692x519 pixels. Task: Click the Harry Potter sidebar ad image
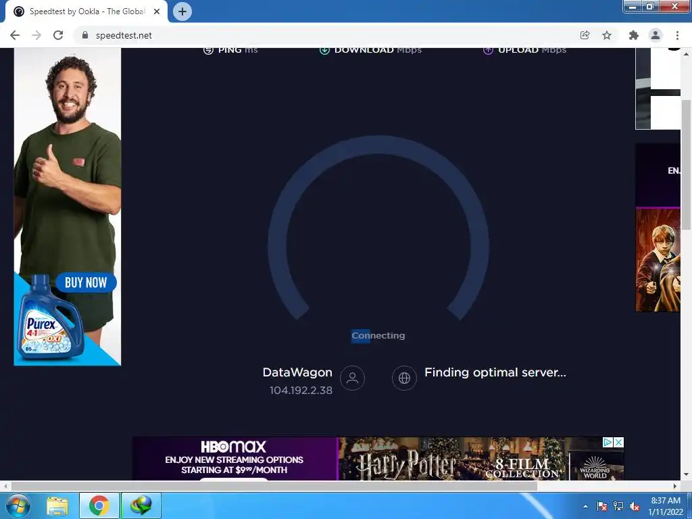658,260
